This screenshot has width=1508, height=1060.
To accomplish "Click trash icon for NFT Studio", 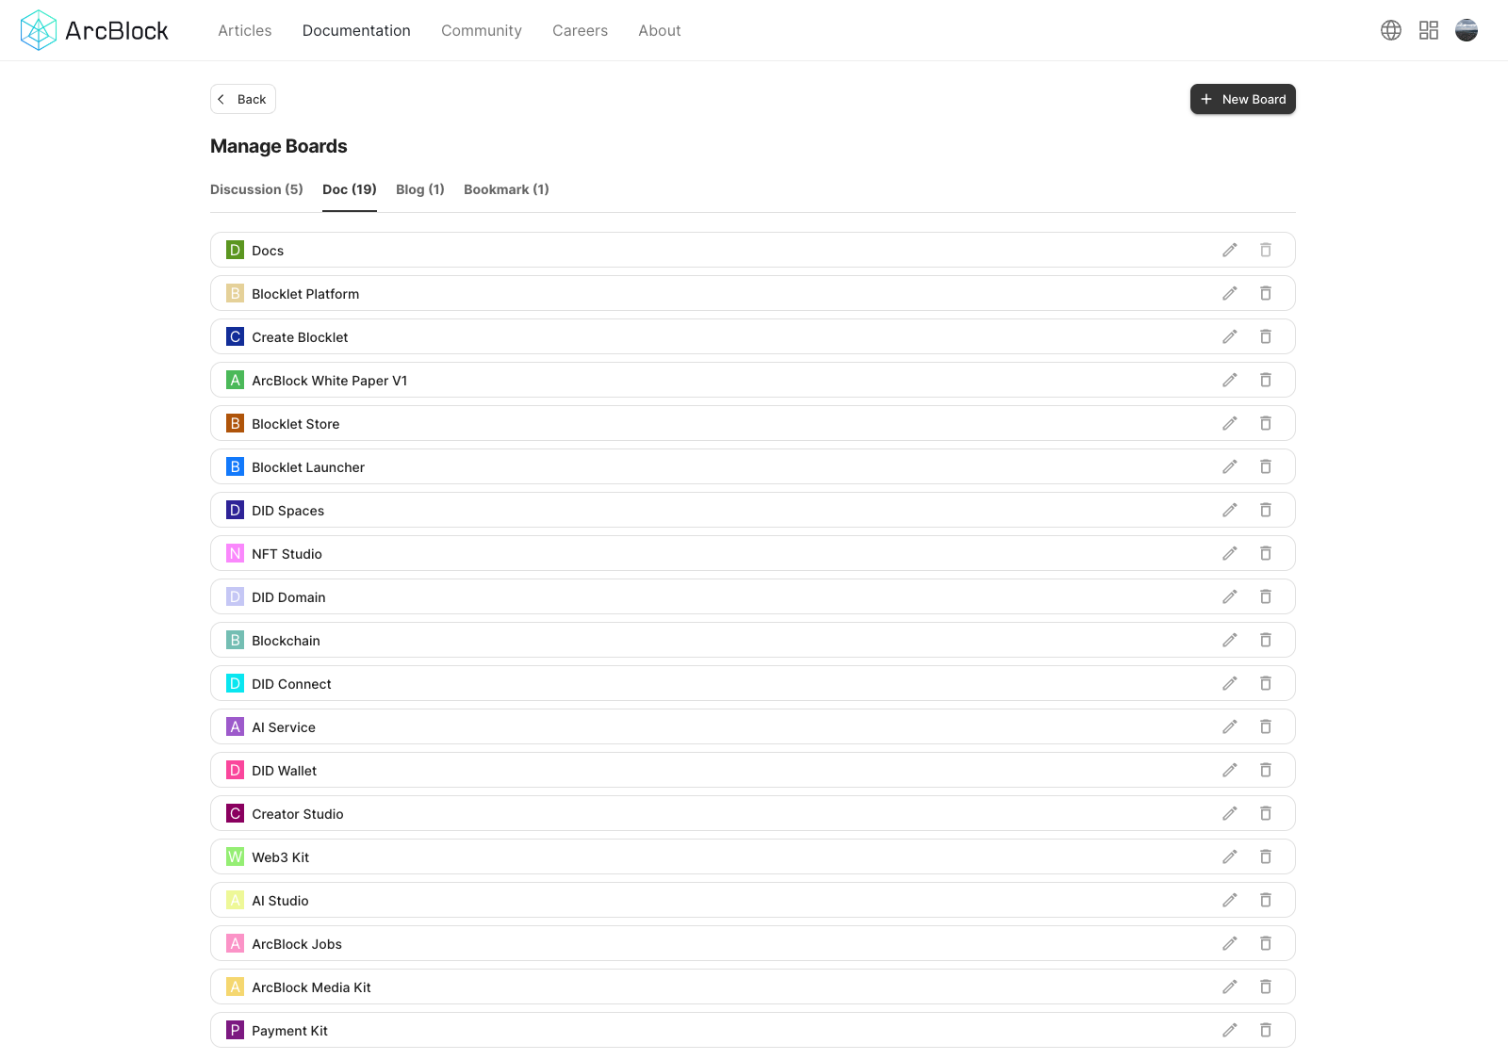I will pyautogui.click(x=1266, y=554).
